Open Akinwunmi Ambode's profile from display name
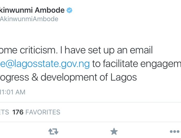This screenshot has height=138, width=181. [x=32, y=10]
